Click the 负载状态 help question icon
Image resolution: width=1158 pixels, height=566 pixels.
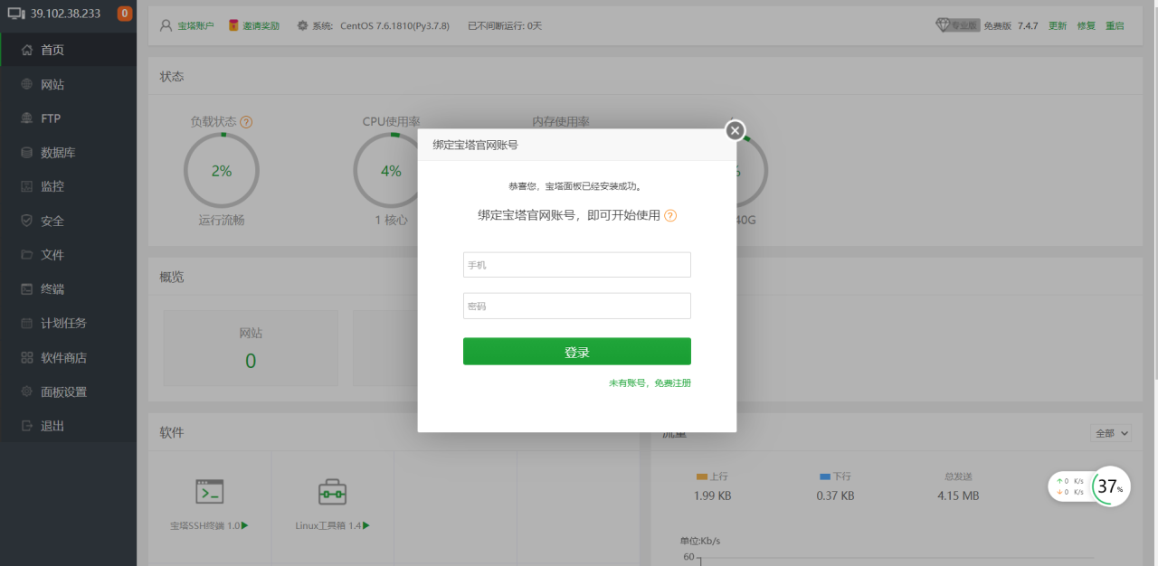coord(246,121)
